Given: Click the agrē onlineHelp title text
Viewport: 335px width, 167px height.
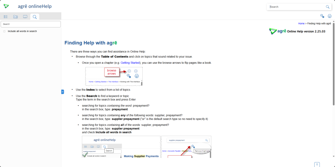Looking at the screenshot, I should click(x=35, y=7).
